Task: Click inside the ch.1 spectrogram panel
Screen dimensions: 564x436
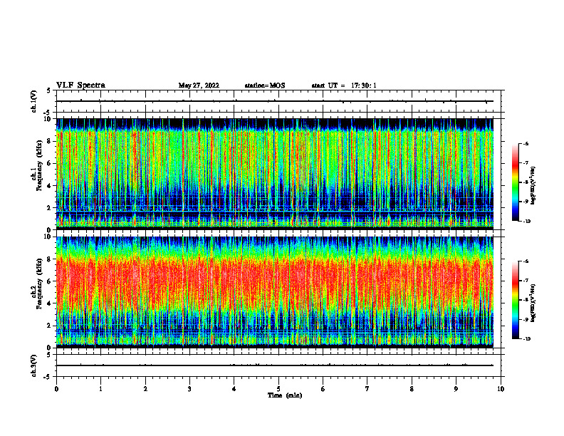Action: pyautogui.click(x=275, y=174)
